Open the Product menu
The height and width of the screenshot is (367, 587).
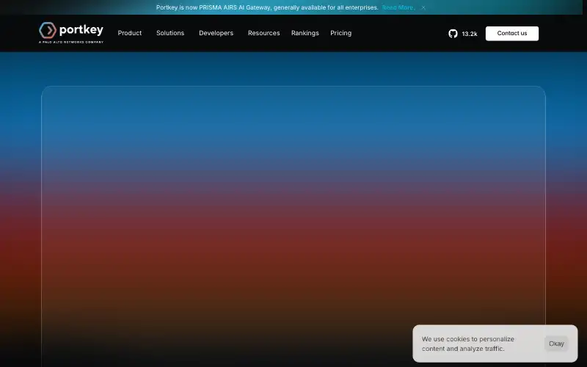pos(130,33)
